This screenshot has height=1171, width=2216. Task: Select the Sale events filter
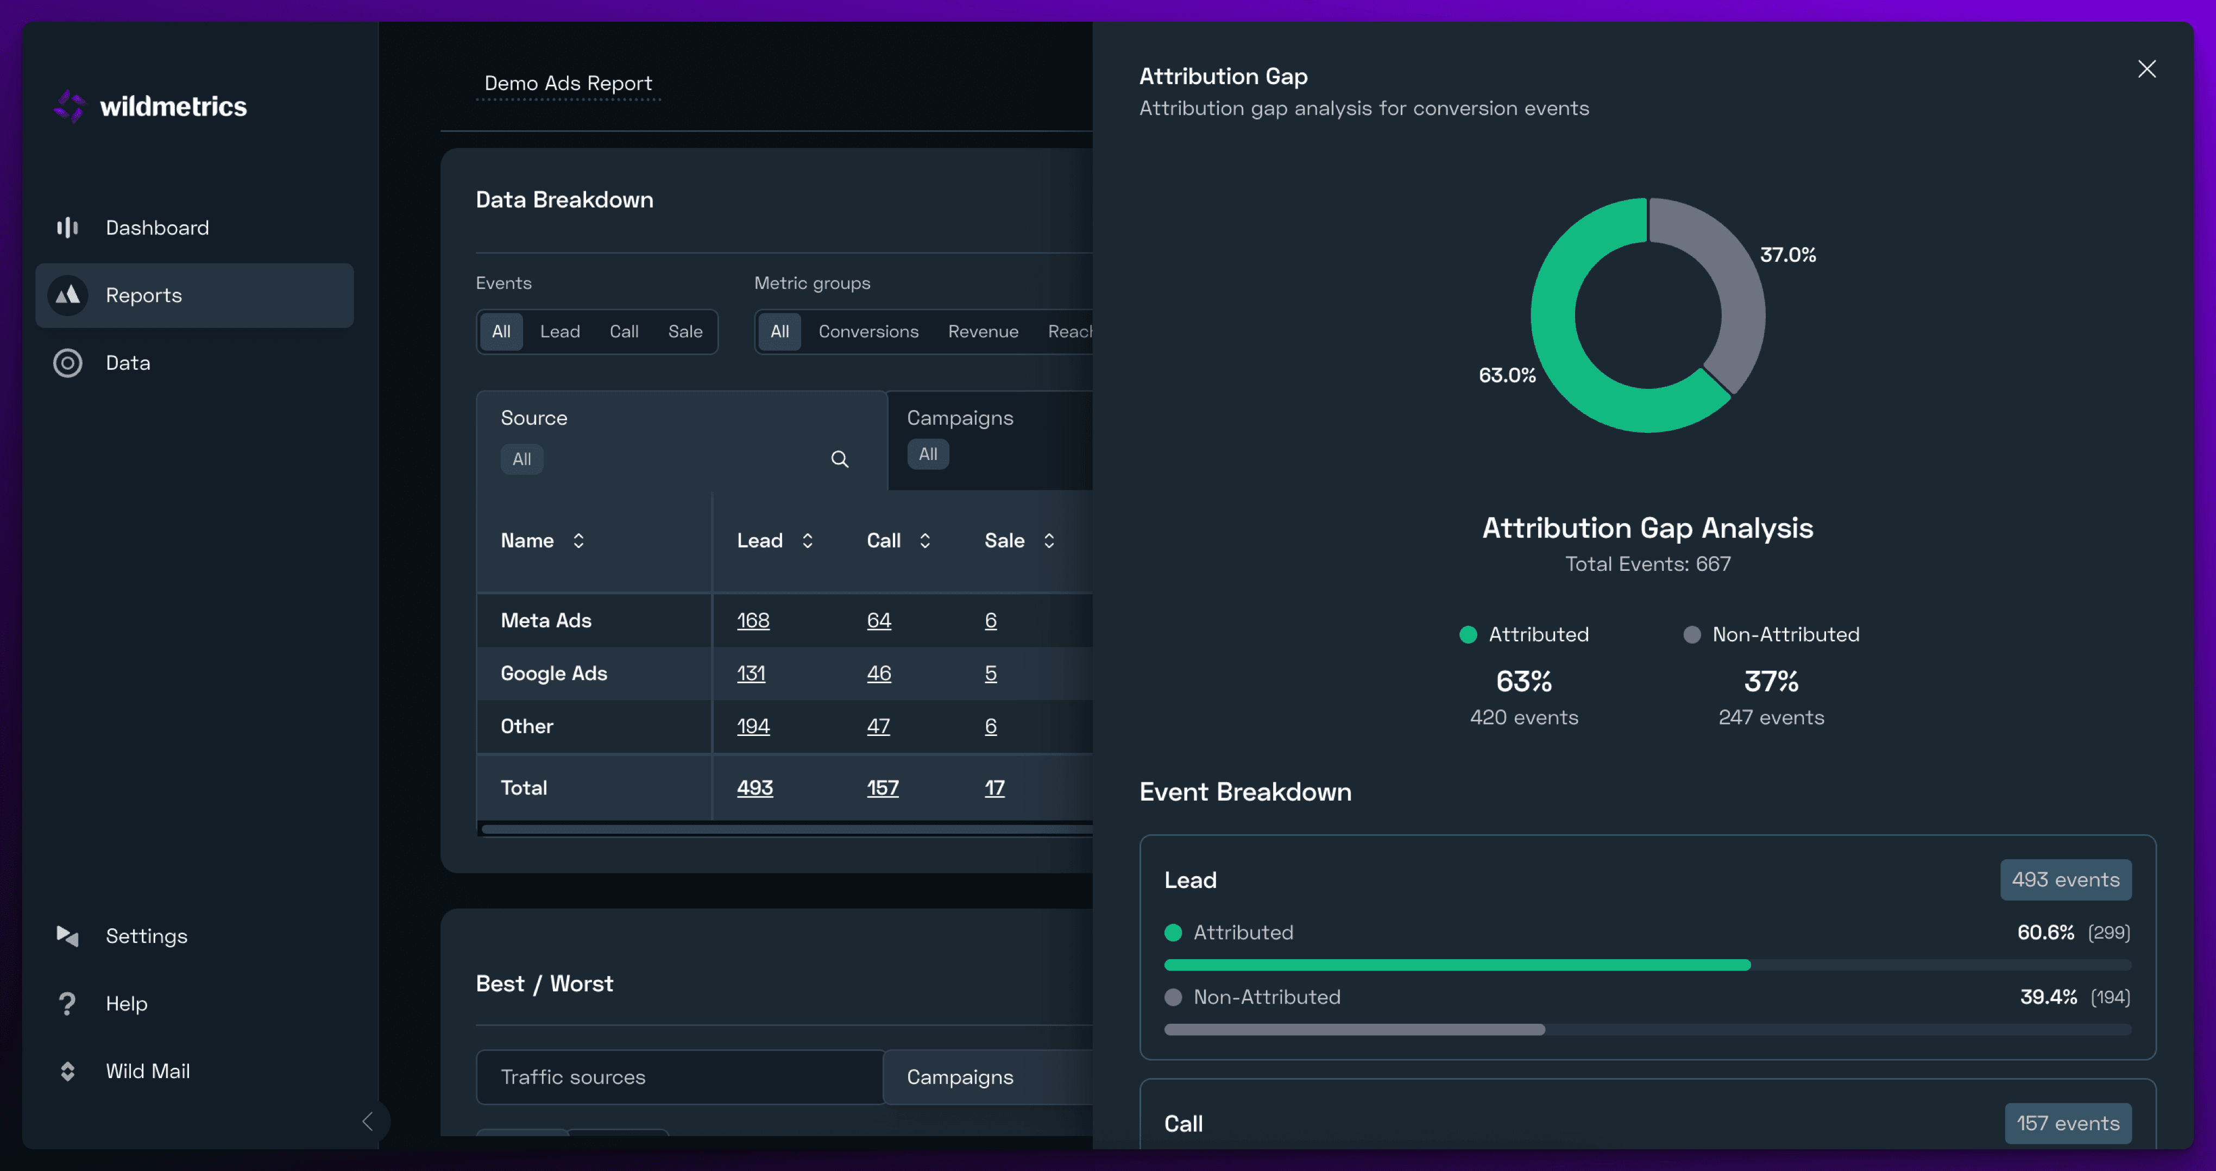click(685, 332)
